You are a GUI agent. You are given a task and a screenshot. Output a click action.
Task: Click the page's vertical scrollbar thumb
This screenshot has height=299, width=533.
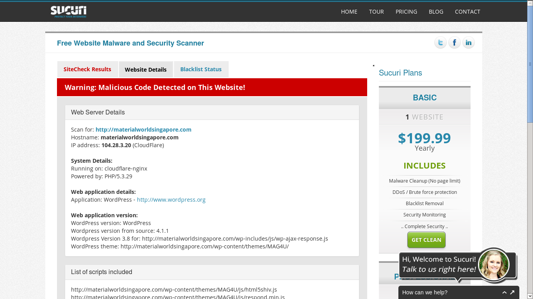530,64
